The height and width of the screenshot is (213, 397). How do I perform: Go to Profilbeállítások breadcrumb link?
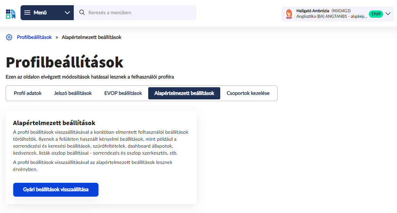34,37
